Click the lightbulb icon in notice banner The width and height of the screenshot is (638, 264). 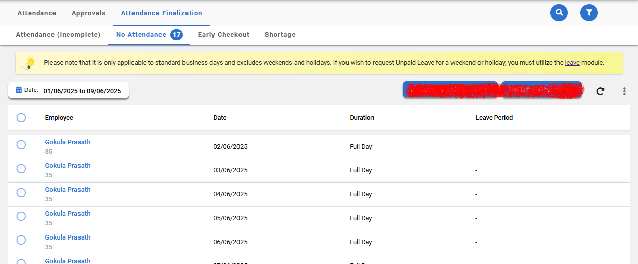point(30,63)
